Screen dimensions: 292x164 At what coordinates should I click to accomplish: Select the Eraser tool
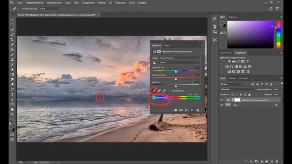point(12,70)
